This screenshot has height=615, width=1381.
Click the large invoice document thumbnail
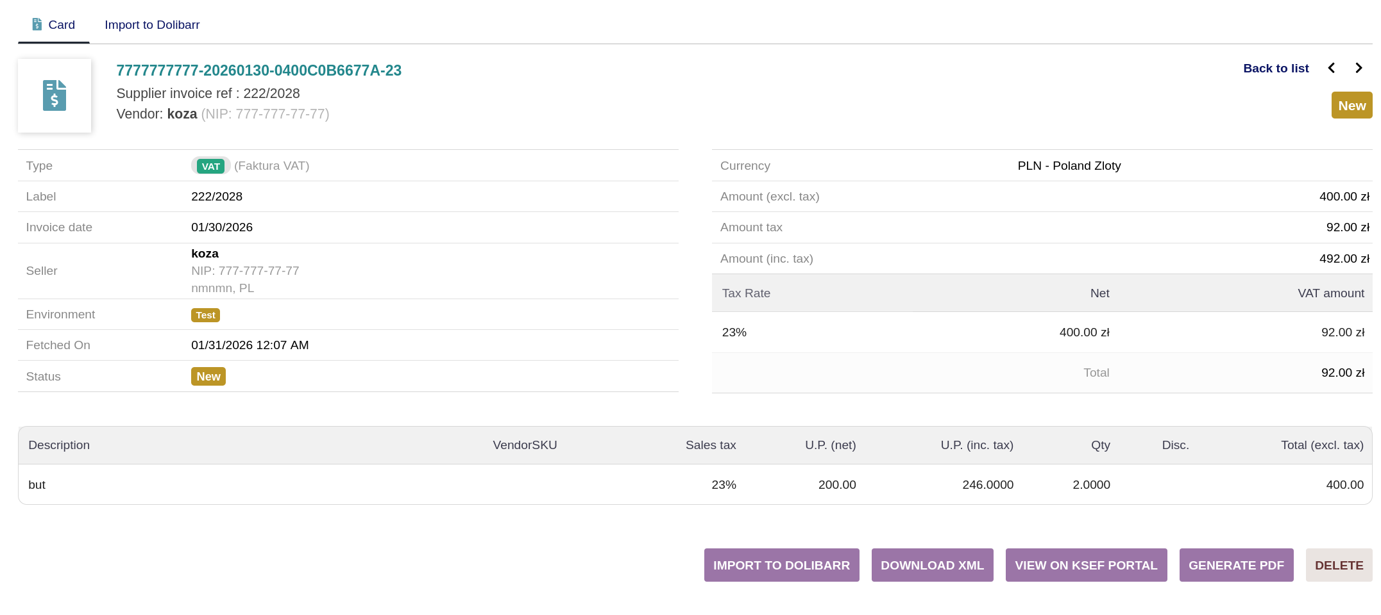click(x=55, y=95)
